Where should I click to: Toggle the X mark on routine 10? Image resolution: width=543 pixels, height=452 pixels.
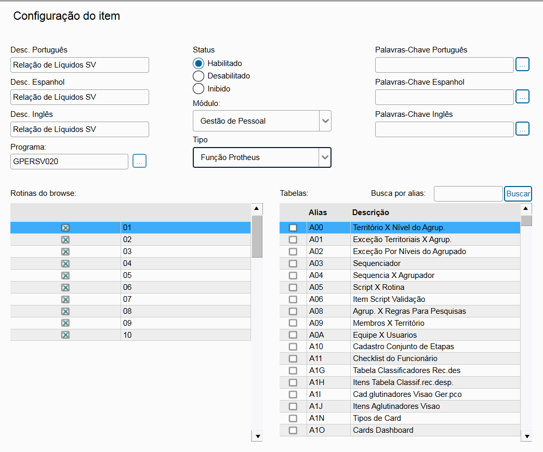(x=65, y=335)
